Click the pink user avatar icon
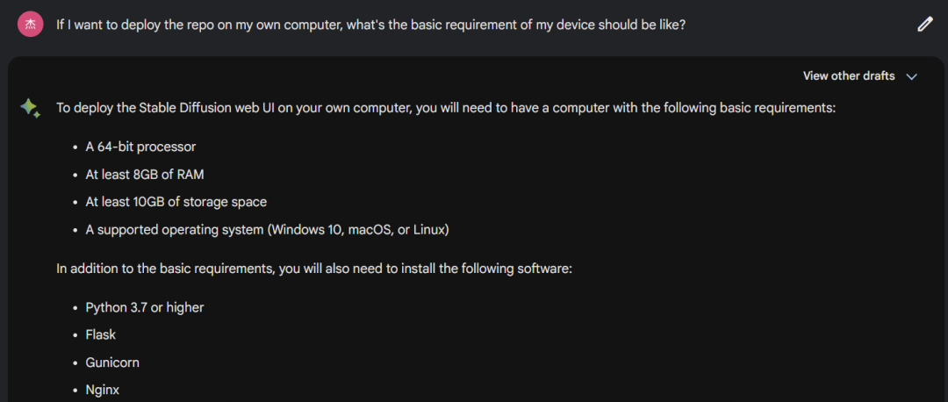Screen dimensions: 948x402 (30, 25)
